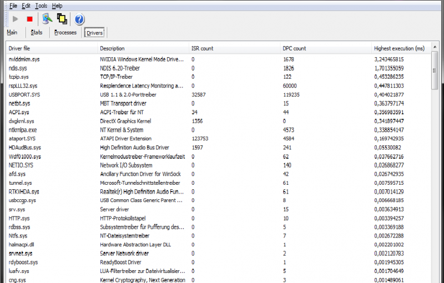This screenshot has width=444, height=283.
Task: Click highest execution value 3,243465815
Action: [x=389, y=59]
